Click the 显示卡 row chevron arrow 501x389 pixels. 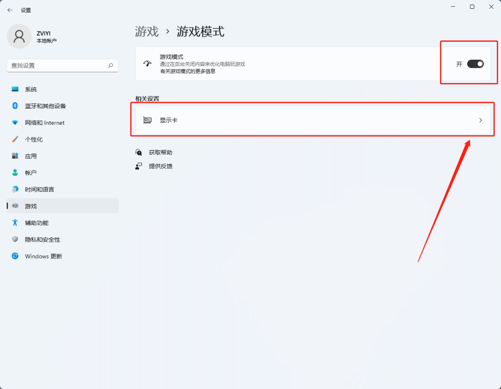[x=481, y=120]
